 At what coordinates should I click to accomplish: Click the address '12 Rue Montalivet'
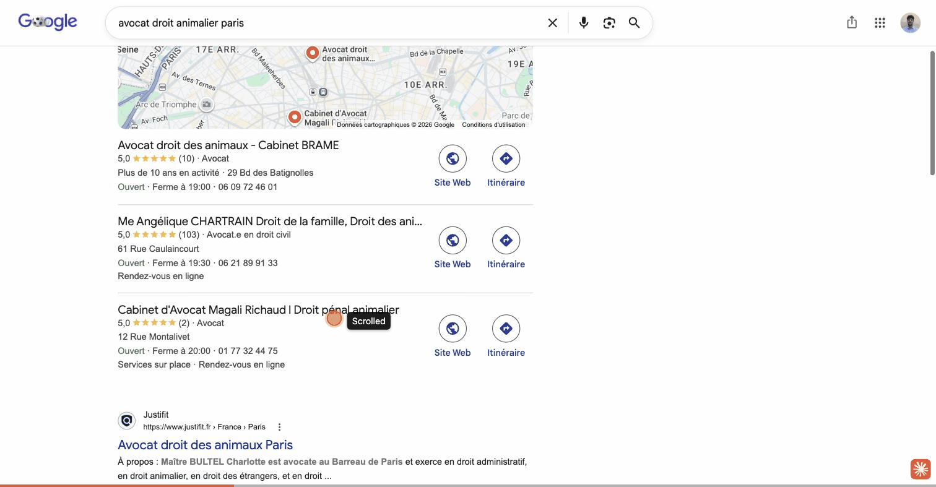[x=154, y=337]
